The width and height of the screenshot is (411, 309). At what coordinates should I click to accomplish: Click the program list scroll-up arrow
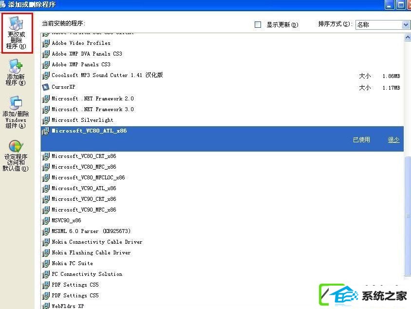(407, 38)
